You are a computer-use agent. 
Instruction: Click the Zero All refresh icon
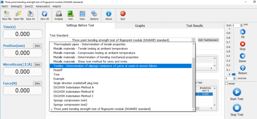click(45, 14)
